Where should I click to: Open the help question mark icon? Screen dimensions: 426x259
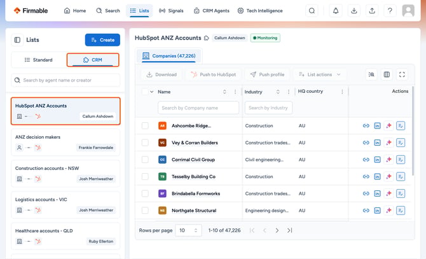pyautogui.click(x=390, y=11)
